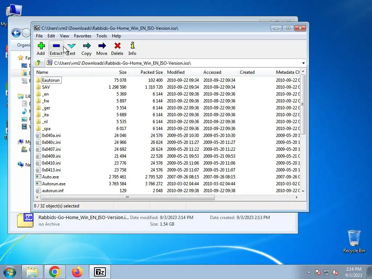Select the Eautorun folder icon

[x=38, y=80]
